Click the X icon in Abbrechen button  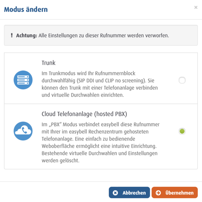click(x=115, y=193)
